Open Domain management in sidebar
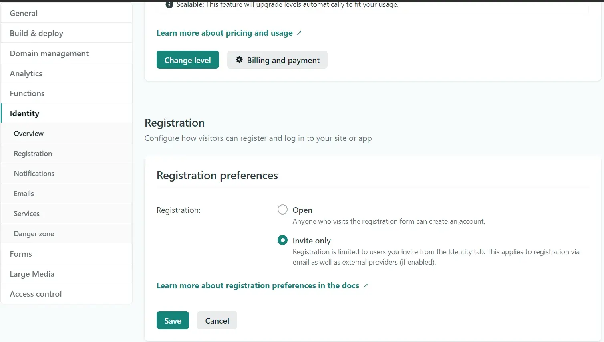The image size is (604, 342). click(x=66, y=53)
